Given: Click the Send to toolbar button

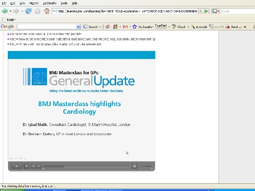Looking at the screenshot, I should 234,27.
